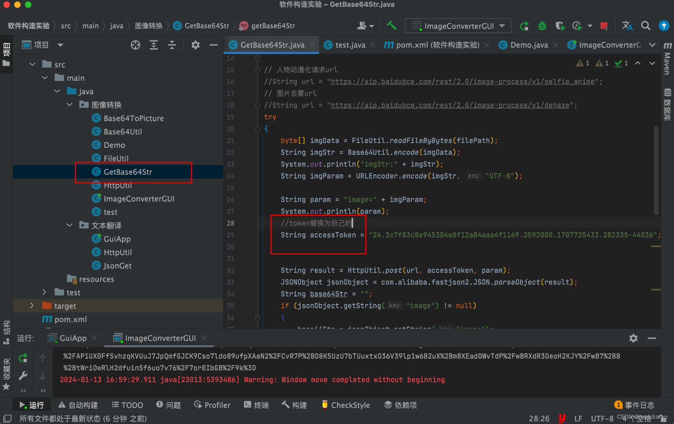
Task: Select opened file target icon in project panel
Action: tap(135, 45)
